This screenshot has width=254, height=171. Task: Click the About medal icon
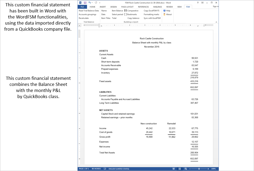pos(164,14)
